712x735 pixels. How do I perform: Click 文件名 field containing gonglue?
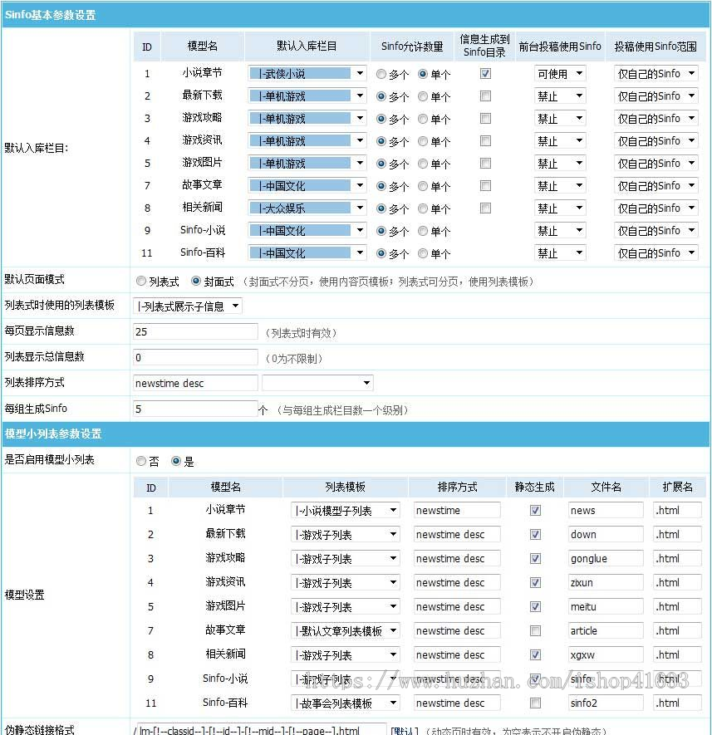click(x=606, y=558)
